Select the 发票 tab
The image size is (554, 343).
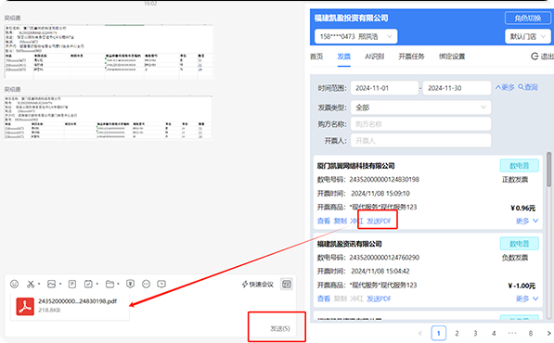pos(343,57)
